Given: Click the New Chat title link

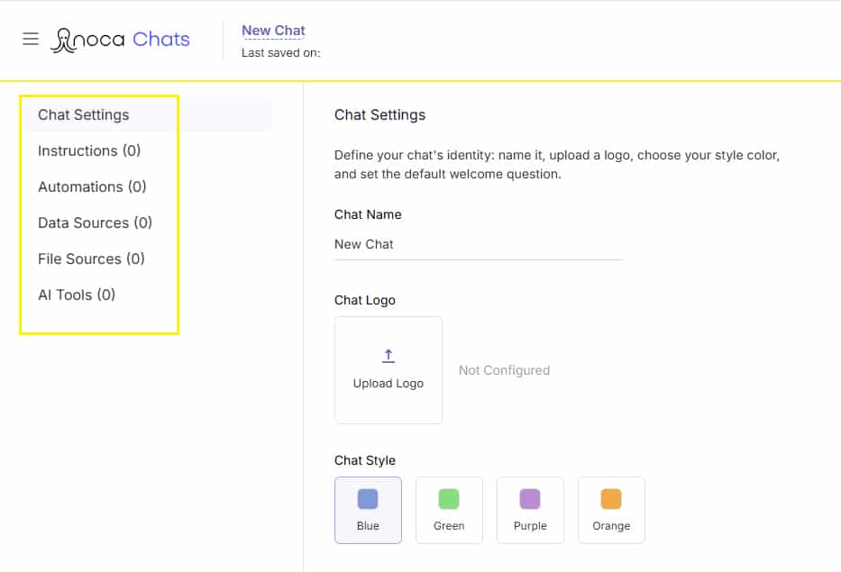Looking at the screenshot, I should tap(273, 31).
